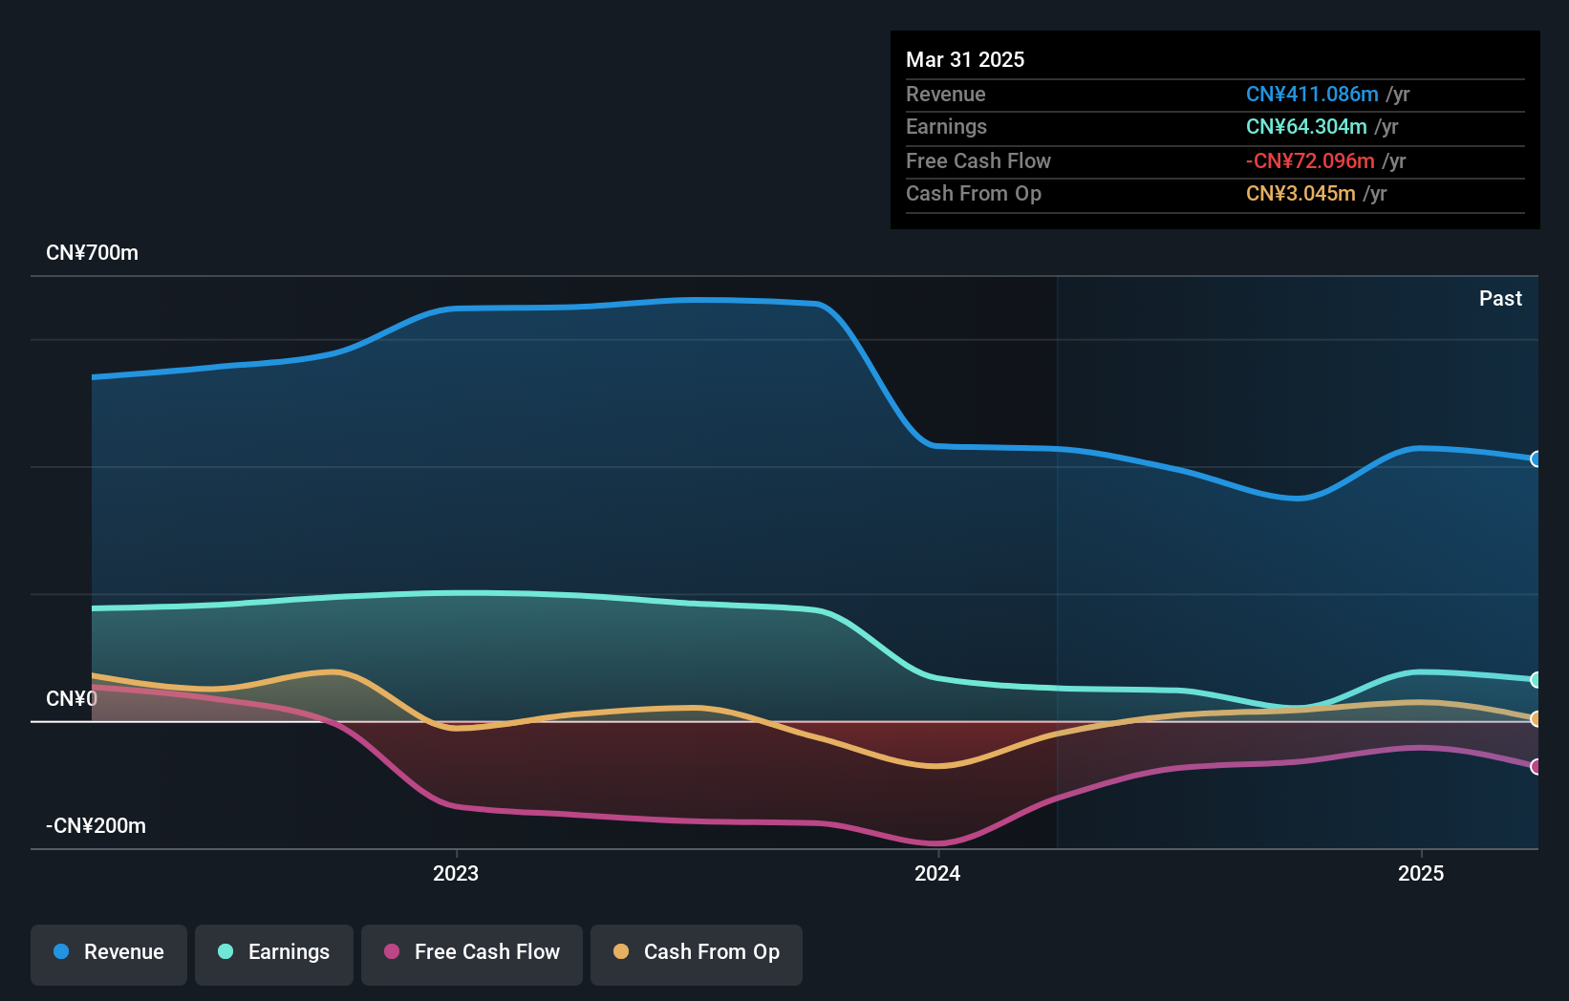This screenshot has height=1001, width=1569.
Task: Click the Cash From Op label in tooltip
Action: click(974, 194)
